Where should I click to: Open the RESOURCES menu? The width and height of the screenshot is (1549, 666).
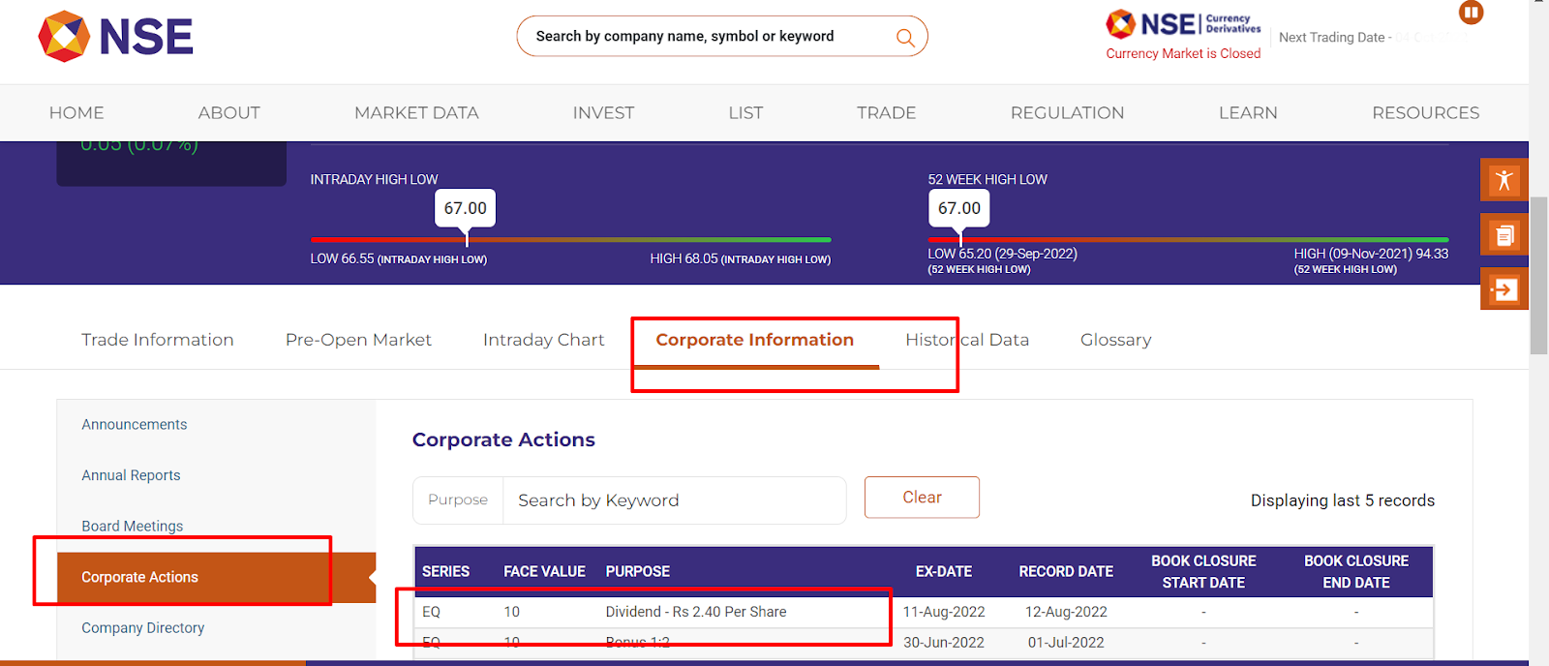(x=1425, y=112)
